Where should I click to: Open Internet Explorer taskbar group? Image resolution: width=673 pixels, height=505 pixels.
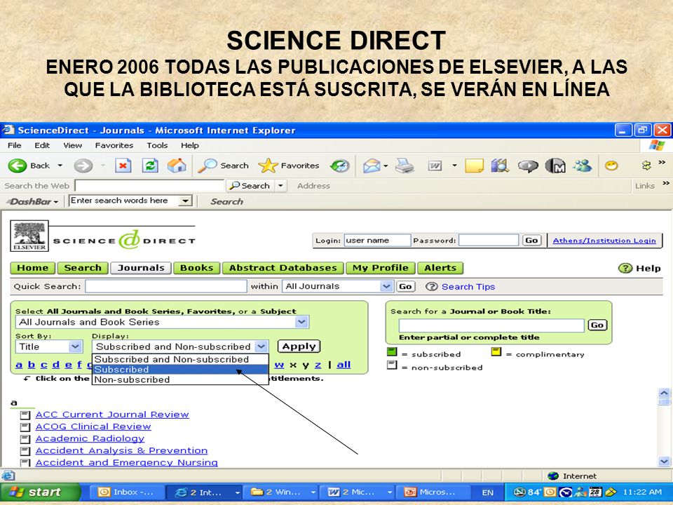[x=204, y=492]
